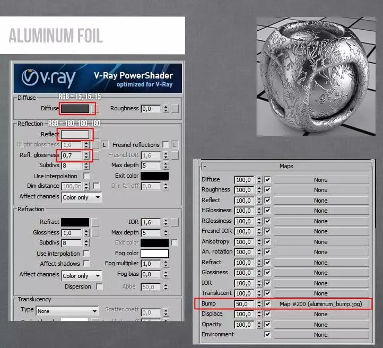Image resolution: width=383 pixels, height=348 pixels.
Task: Open refraction Affect channels dropdown
Action: (x=82, y=276)
